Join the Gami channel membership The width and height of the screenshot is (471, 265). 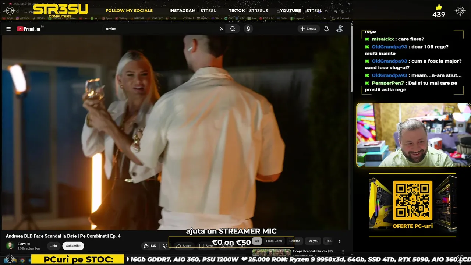click(54, 246)
